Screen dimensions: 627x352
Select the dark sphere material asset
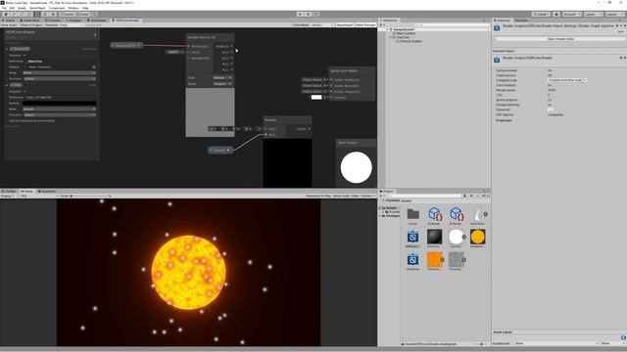tap(435, 237)
